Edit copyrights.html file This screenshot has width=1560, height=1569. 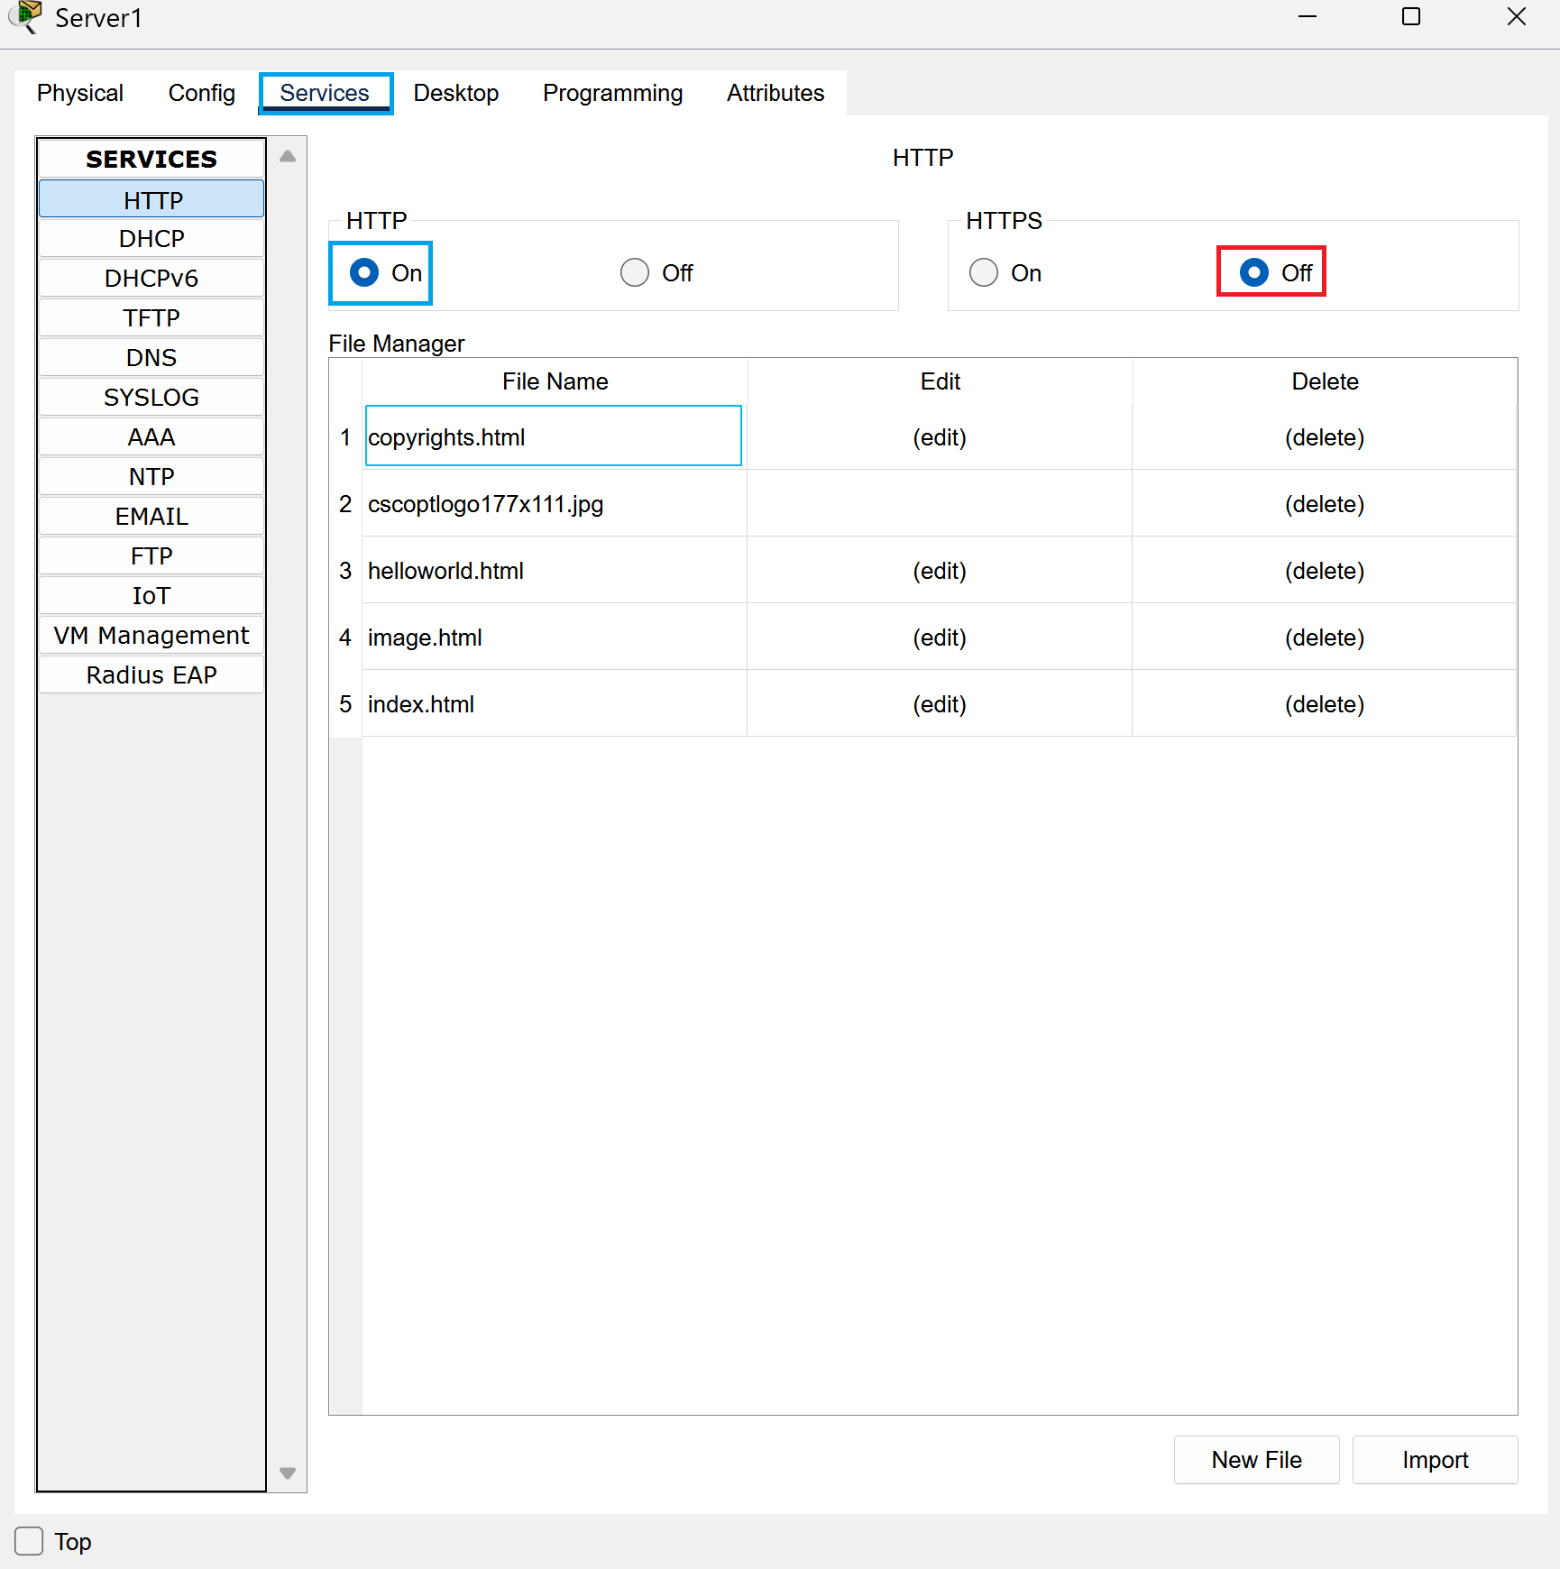[940, 437]
